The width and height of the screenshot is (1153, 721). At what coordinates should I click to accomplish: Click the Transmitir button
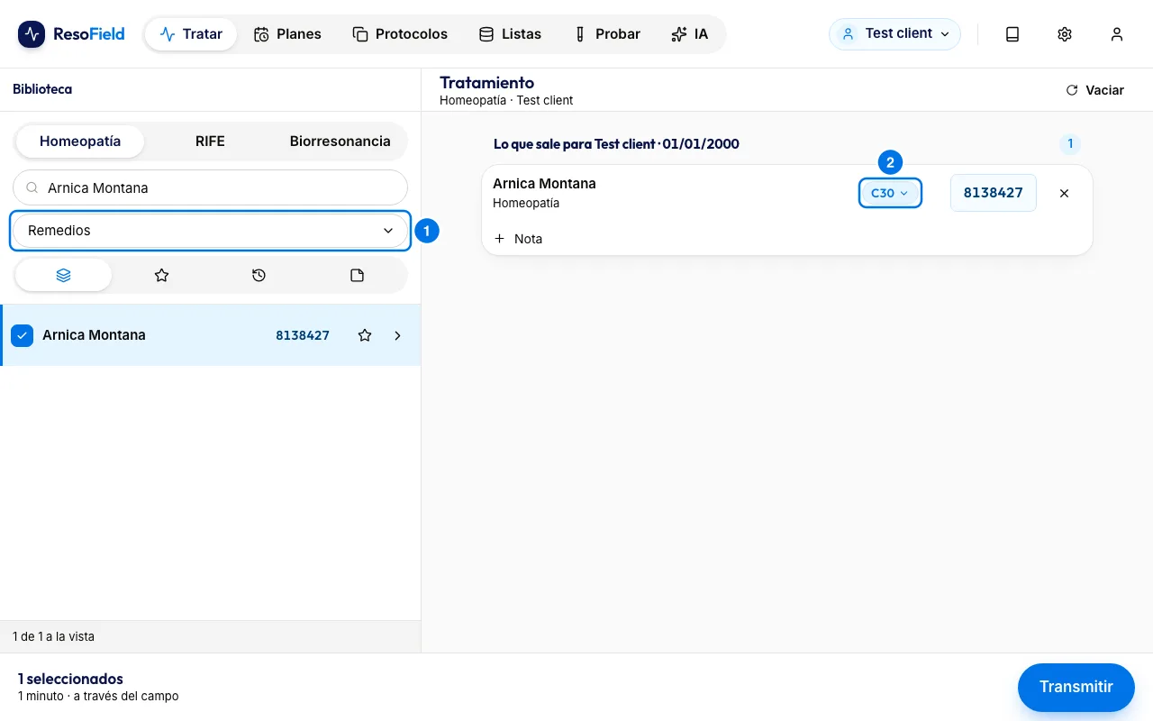[x=1076, y=687]
